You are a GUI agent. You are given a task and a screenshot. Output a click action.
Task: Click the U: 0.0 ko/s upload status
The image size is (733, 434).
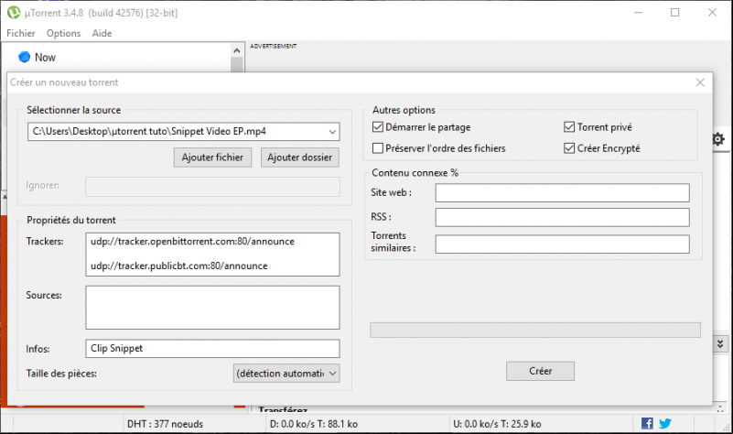click(x=497, y=424)
